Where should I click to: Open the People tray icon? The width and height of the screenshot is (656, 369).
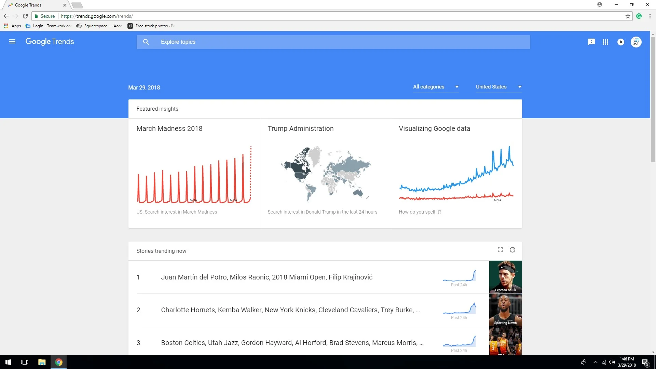coord(583,362)
